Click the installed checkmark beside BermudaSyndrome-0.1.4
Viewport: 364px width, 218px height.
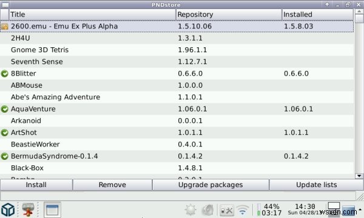tap(4, 156)
